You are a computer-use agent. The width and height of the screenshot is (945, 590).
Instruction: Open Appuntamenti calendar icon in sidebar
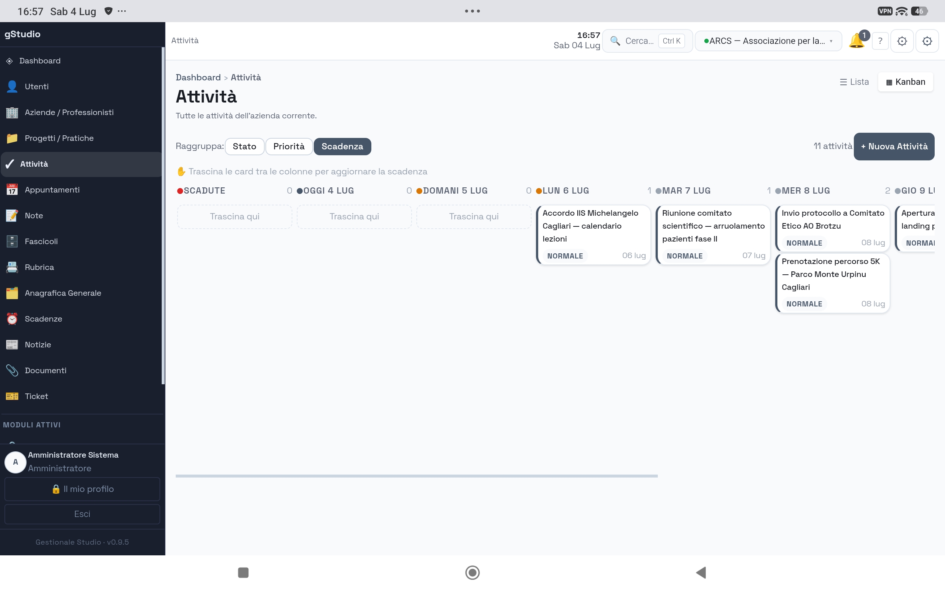coord(12,190)
